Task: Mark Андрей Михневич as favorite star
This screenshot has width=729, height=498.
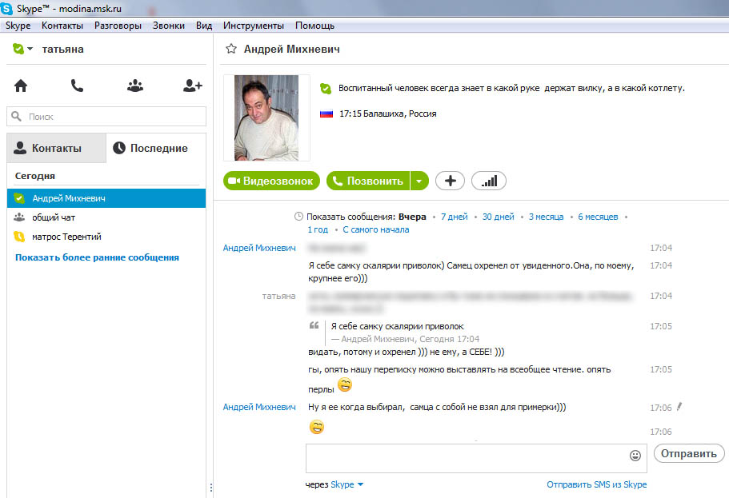Action: 231,49
